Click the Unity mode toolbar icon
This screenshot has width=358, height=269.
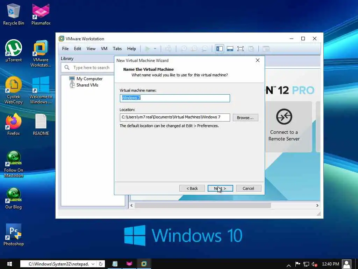(x=251, y=48)
